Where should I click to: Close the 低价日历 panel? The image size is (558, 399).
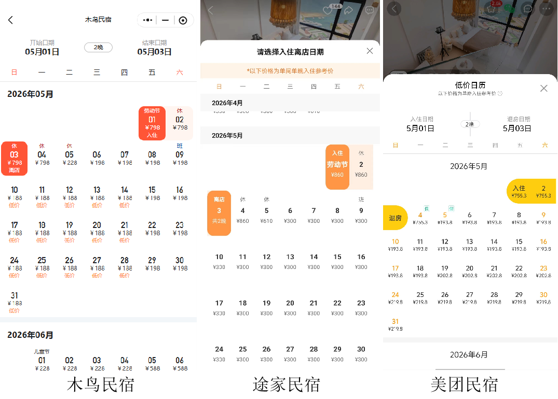(x=543, y=88)
